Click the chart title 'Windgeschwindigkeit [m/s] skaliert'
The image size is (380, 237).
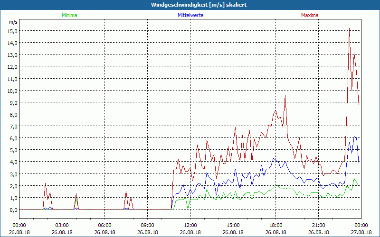point(199,5)
